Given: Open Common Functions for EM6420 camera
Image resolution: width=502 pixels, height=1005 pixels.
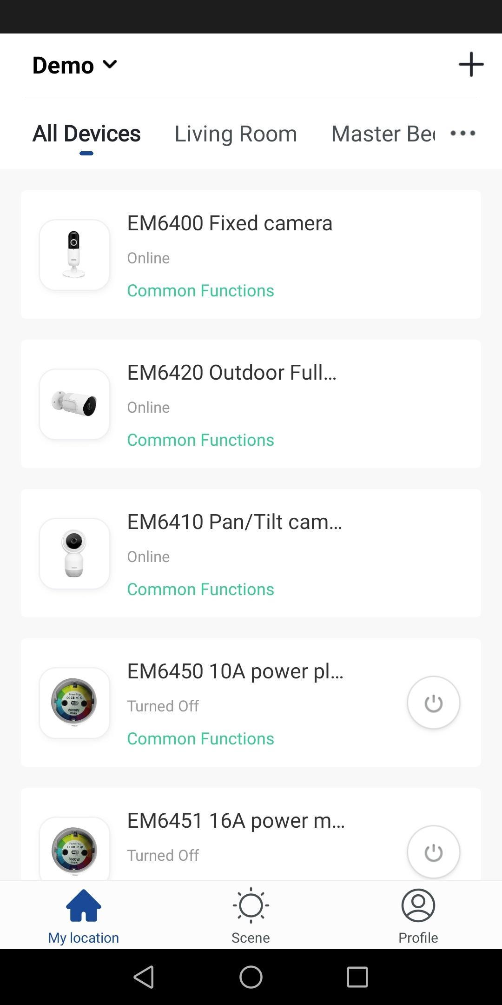Looking at the screenshot, I should 200,440.
